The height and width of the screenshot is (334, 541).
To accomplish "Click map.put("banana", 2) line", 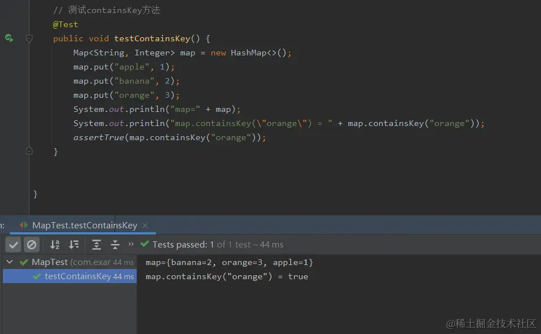I will coord(126,81).
